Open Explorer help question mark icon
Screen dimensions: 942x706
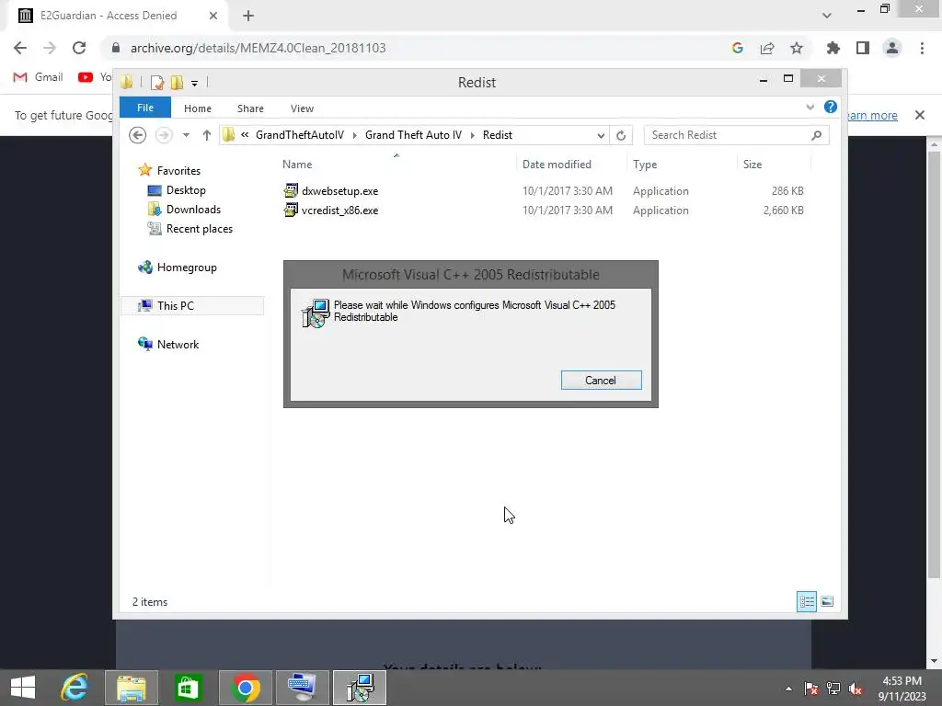coord(831,107)
